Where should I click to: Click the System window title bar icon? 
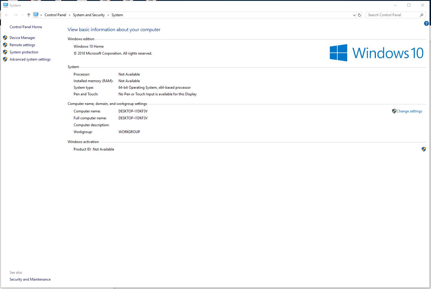[5, 5]
